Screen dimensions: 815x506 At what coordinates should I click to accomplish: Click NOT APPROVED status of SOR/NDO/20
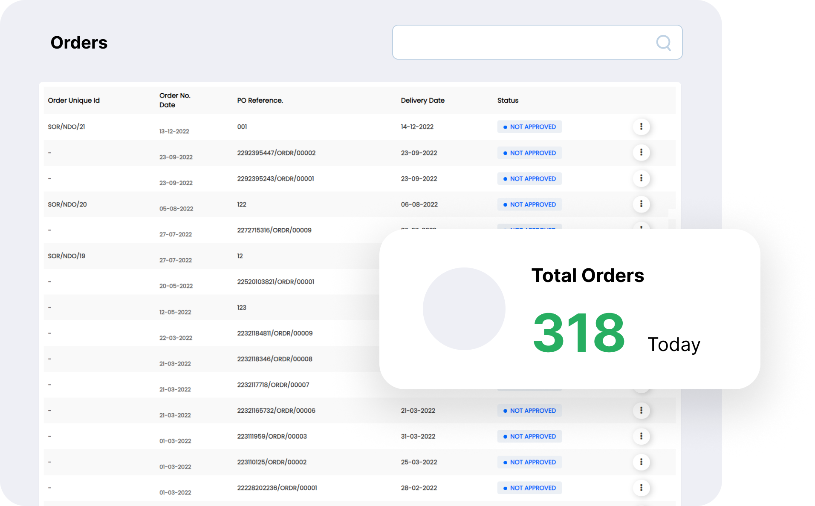point(529,204)
